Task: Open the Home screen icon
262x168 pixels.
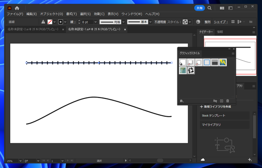Action: pos(17,8)
